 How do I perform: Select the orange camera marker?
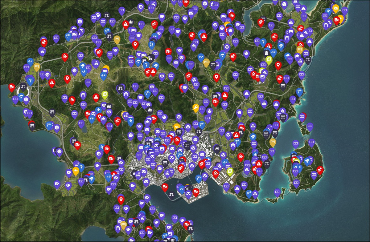tap(336, 8)
